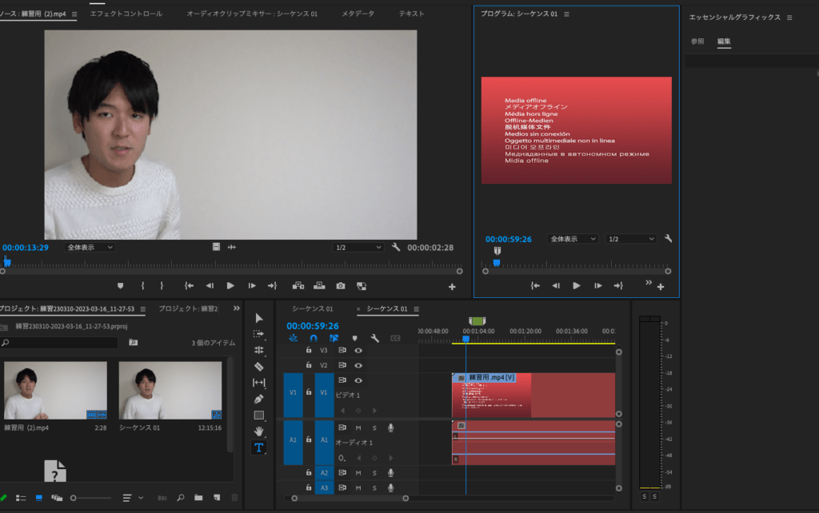
Task: Select the Razor tool in the tools panel
Action: point(258,366)
